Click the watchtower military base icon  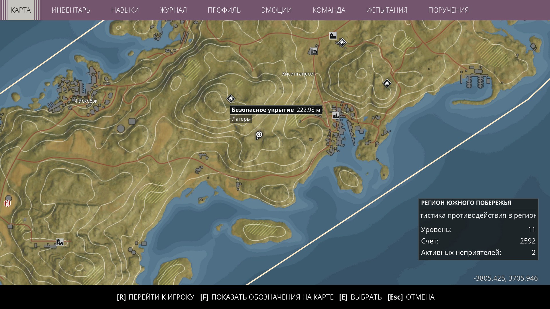pyautogui.click(x=60, y=242)
